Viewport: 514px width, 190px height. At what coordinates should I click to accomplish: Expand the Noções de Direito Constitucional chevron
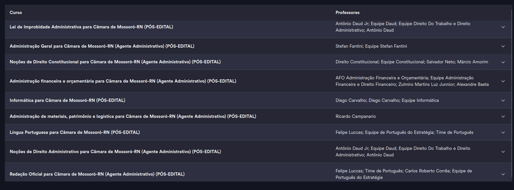click(503, 62)
